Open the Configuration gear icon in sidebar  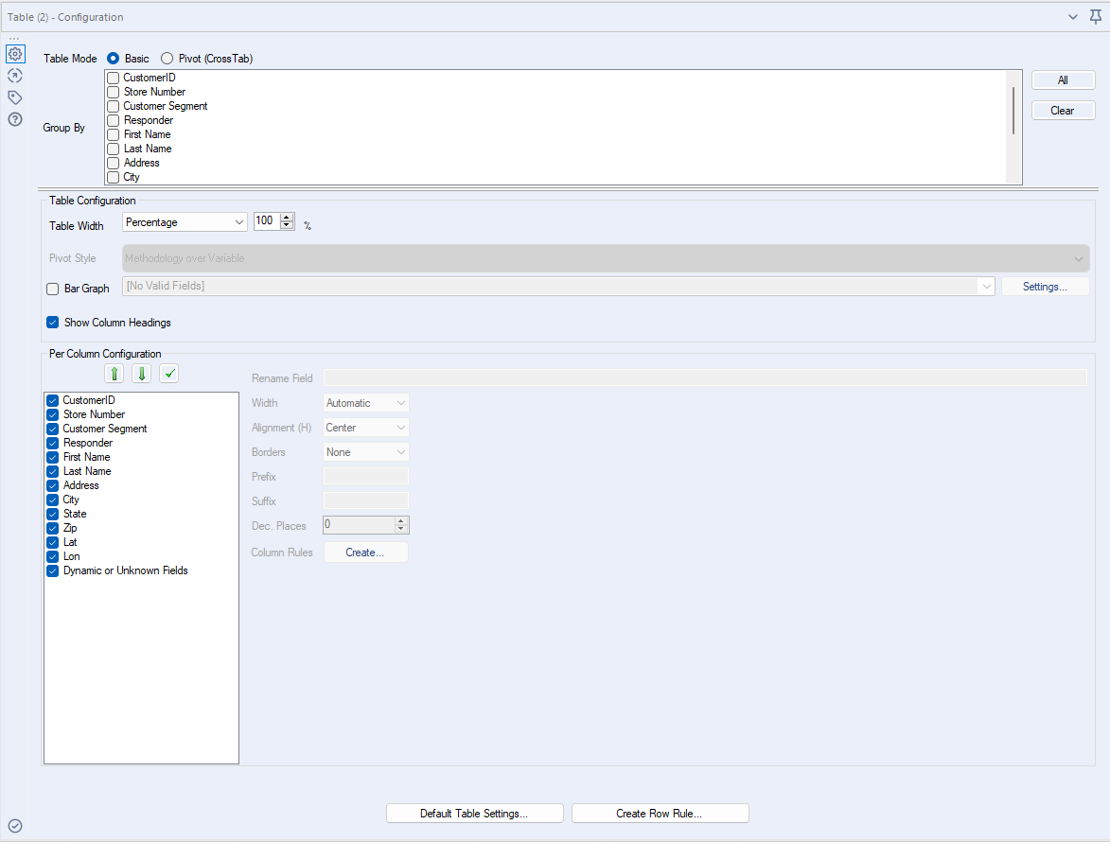[15, 54]
